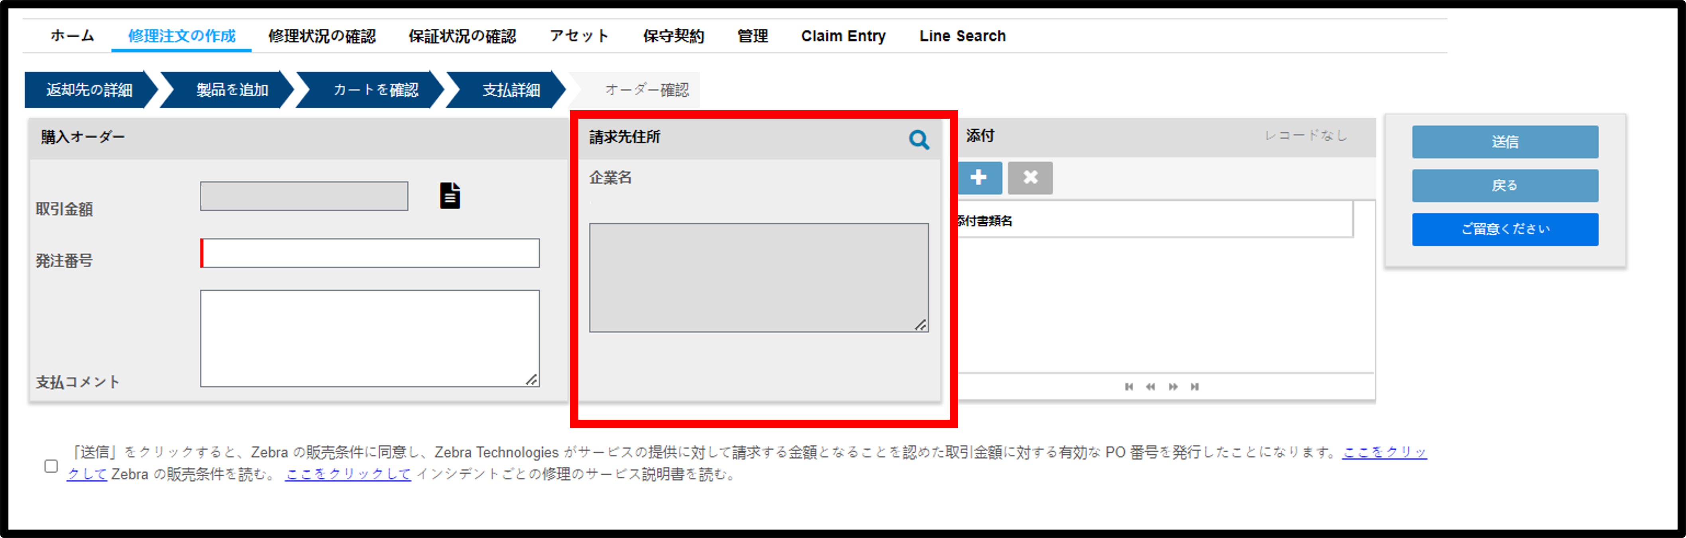The width and height of the screenshot is (1686, 538).
Task: Jump to the 返却先の詳細 step
Action: coord(90,90)
